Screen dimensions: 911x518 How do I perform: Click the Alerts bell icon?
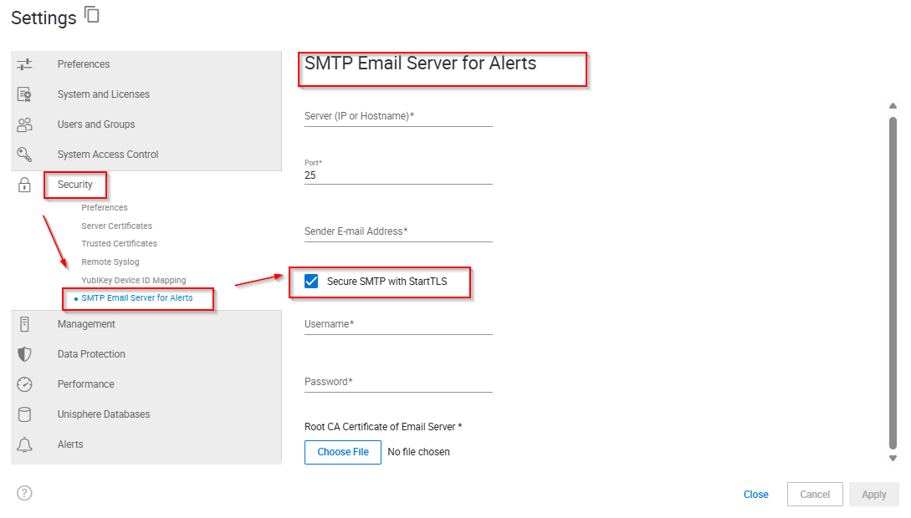(25, 444)
